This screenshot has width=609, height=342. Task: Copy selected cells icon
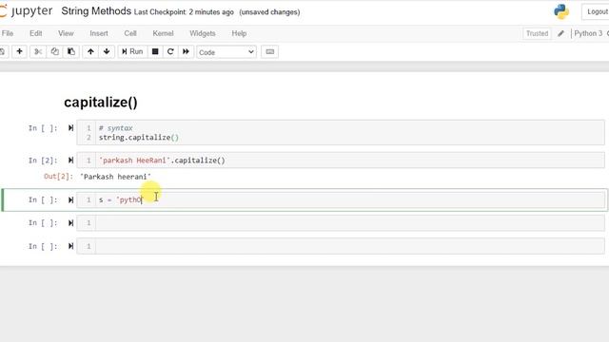55,51
